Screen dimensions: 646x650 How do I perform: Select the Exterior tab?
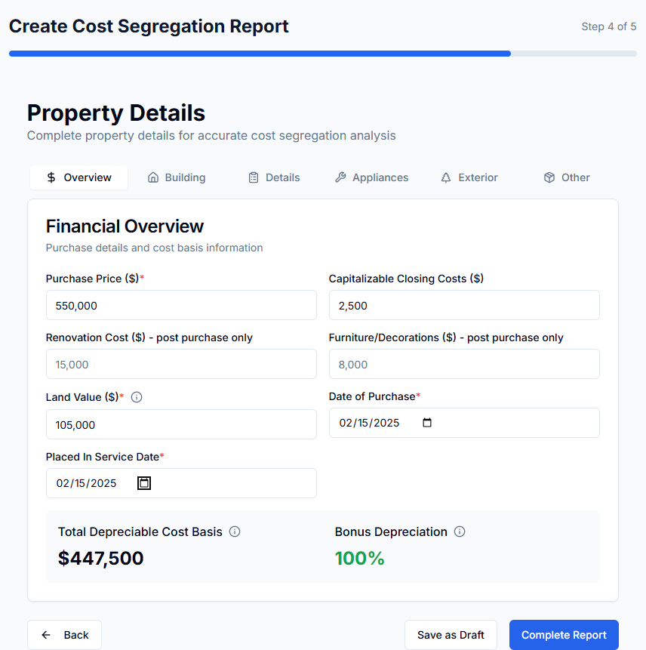(x=469, y=177)
